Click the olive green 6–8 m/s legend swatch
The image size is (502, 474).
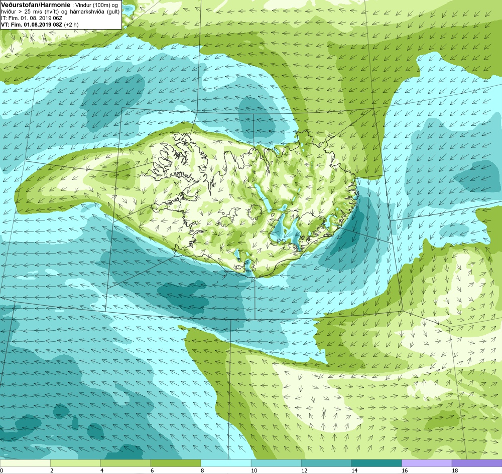176,463
